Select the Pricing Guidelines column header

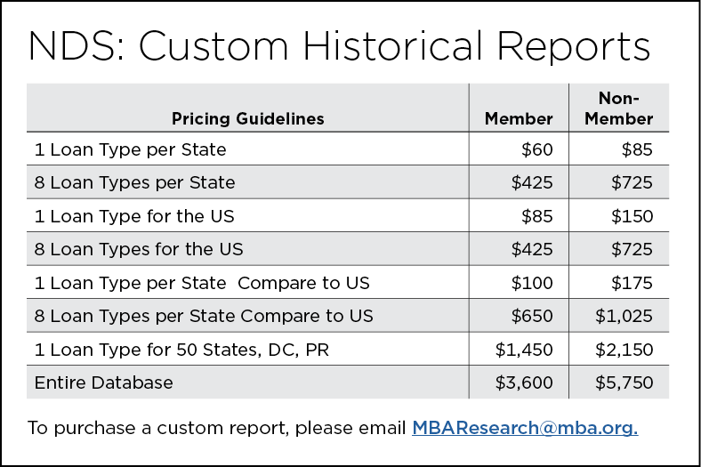tap(247, 118)
